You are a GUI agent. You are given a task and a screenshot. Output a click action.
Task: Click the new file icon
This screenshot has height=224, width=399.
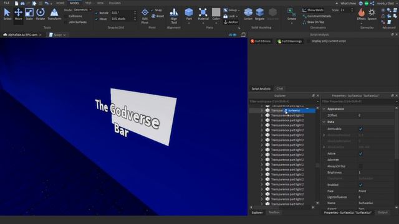coord(17,3)
